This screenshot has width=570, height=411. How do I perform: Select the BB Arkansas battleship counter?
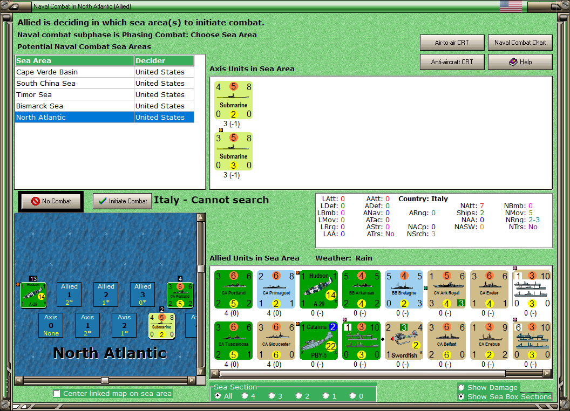(x=361, y=289)
